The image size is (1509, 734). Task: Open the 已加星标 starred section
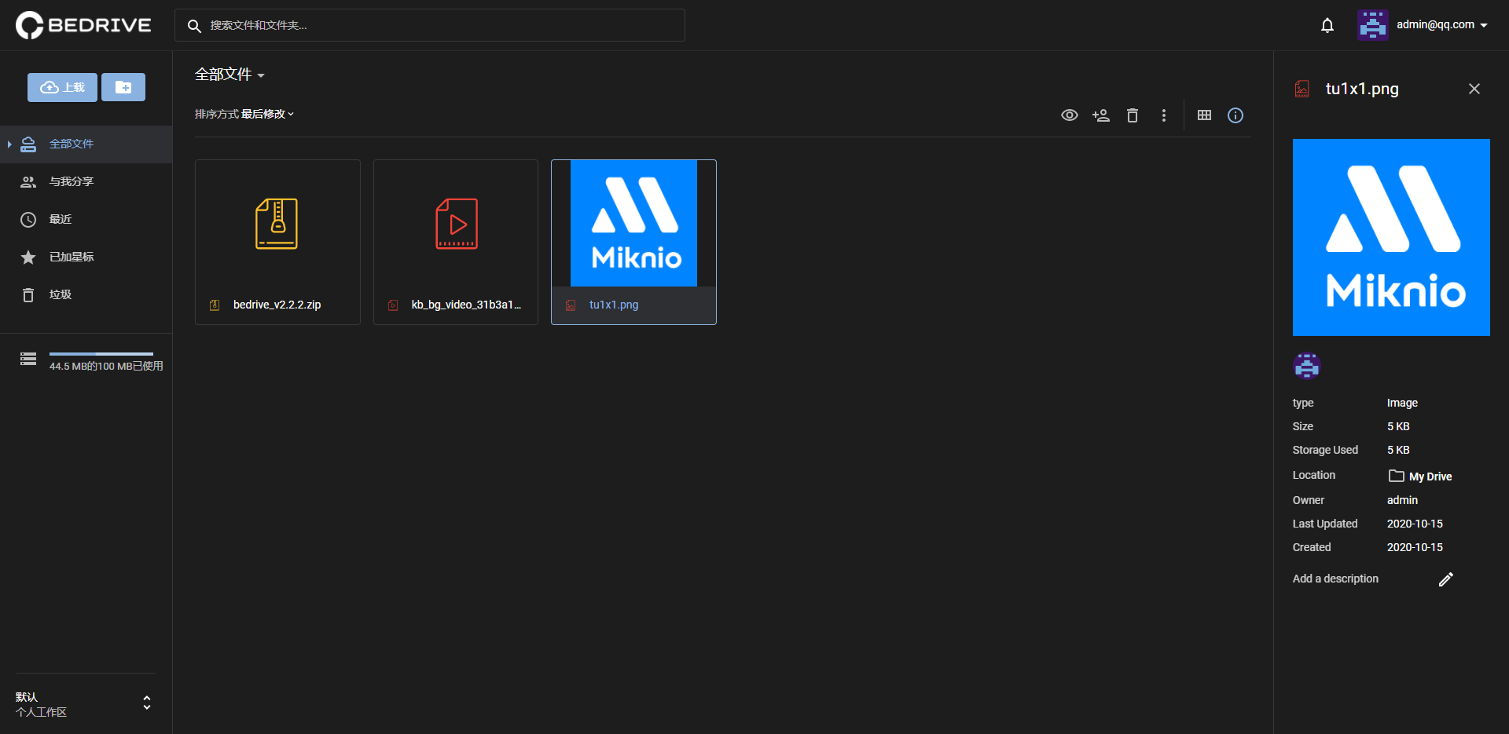tap(71, 257)
